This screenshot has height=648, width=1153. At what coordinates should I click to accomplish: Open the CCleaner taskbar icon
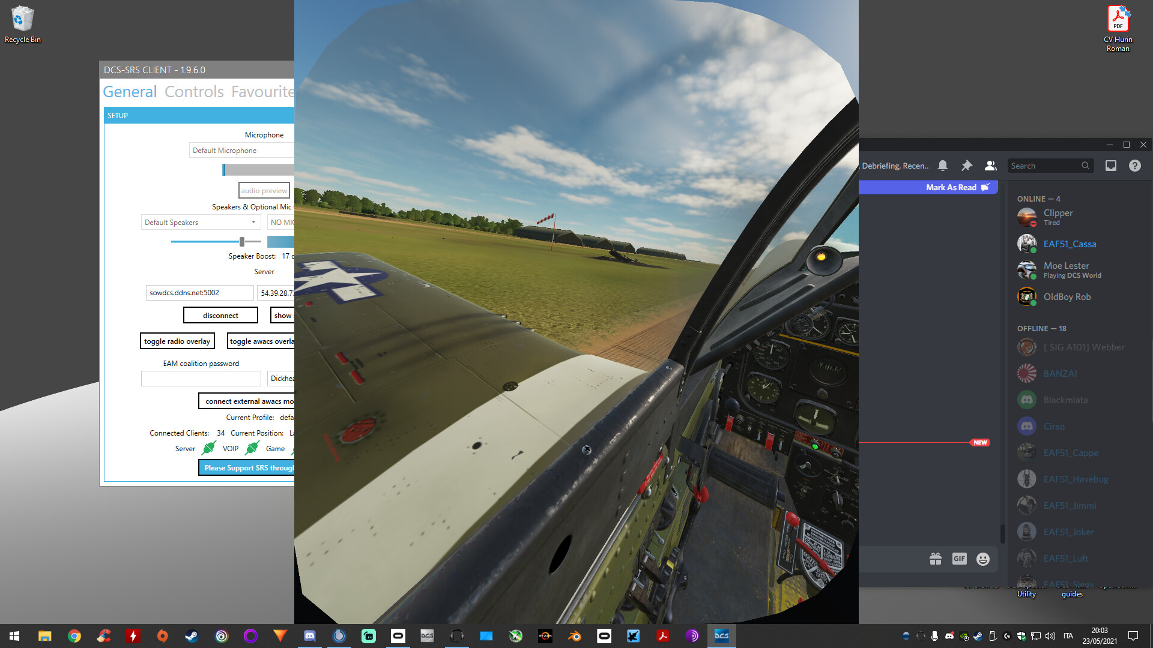[x=103, y=636]
